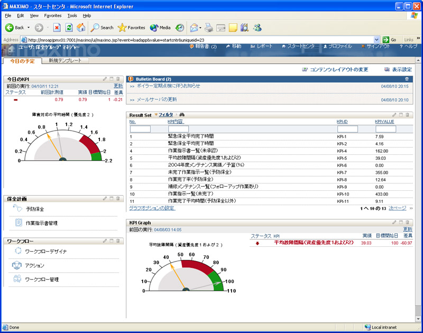
Task: Click 更新 link in 今日のKPI portlet
Action: click(x=118, y=86)
